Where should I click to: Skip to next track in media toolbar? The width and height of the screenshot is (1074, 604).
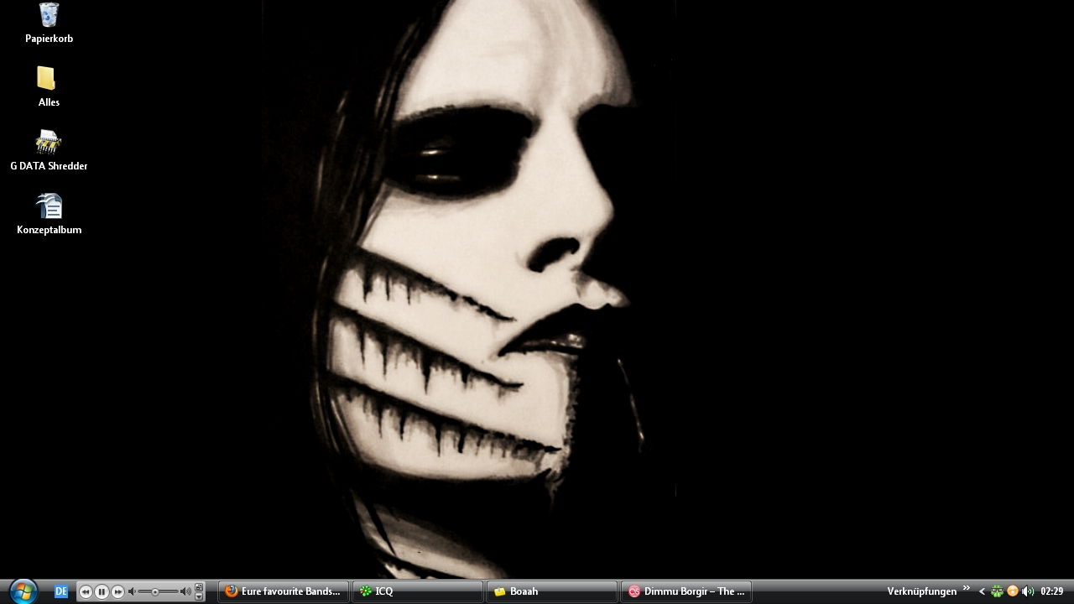(117, 591)
